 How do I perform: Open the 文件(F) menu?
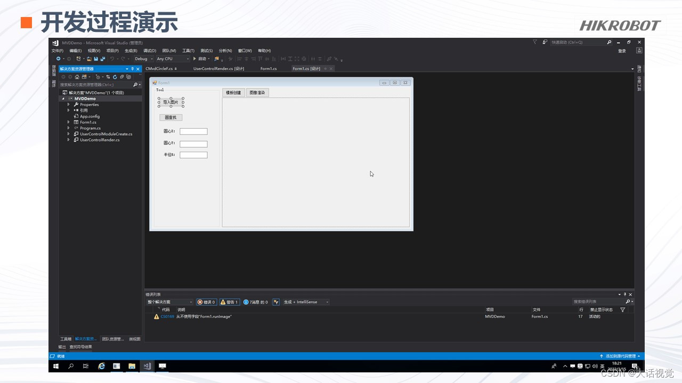click(x=57, y=51)
